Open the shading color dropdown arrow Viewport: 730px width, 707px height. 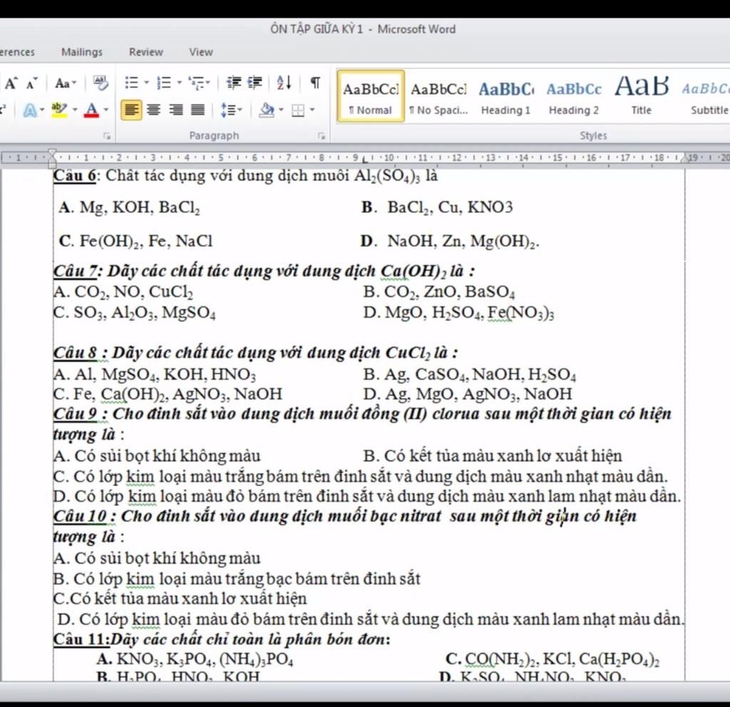(x=281, y=110)
